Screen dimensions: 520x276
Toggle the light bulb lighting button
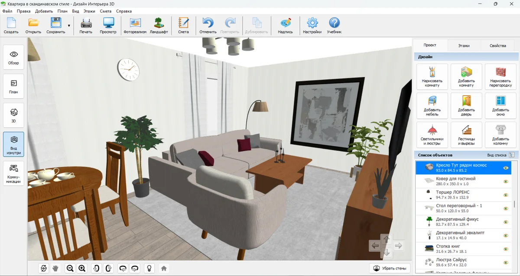(149, 268)
